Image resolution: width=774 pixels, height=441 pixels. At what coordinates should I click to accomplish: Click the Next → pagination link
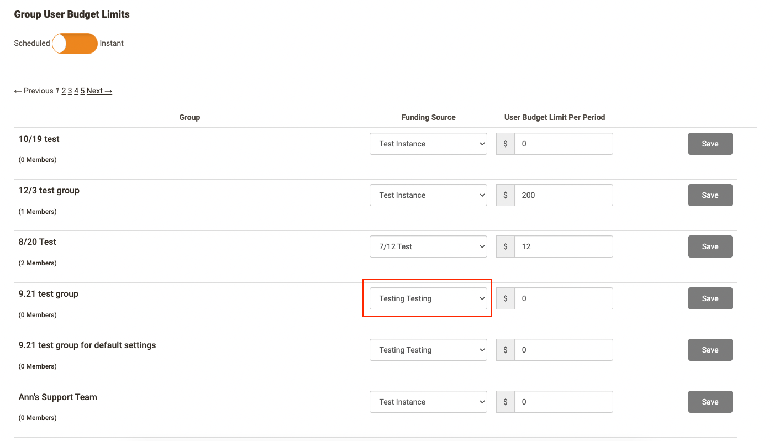(x=99, y=91)
